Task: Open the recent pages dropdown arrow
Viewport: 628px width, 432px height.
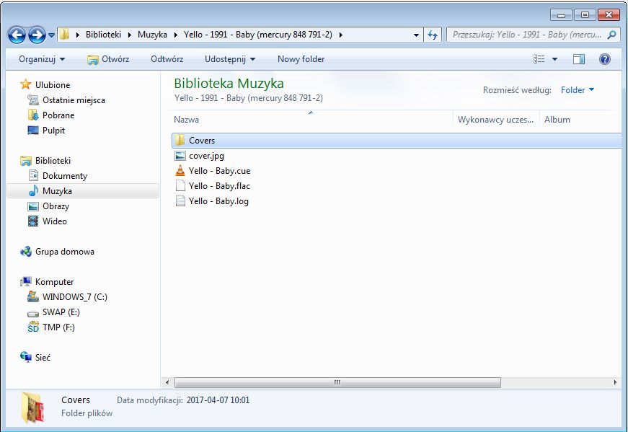Action: point(51,35)
